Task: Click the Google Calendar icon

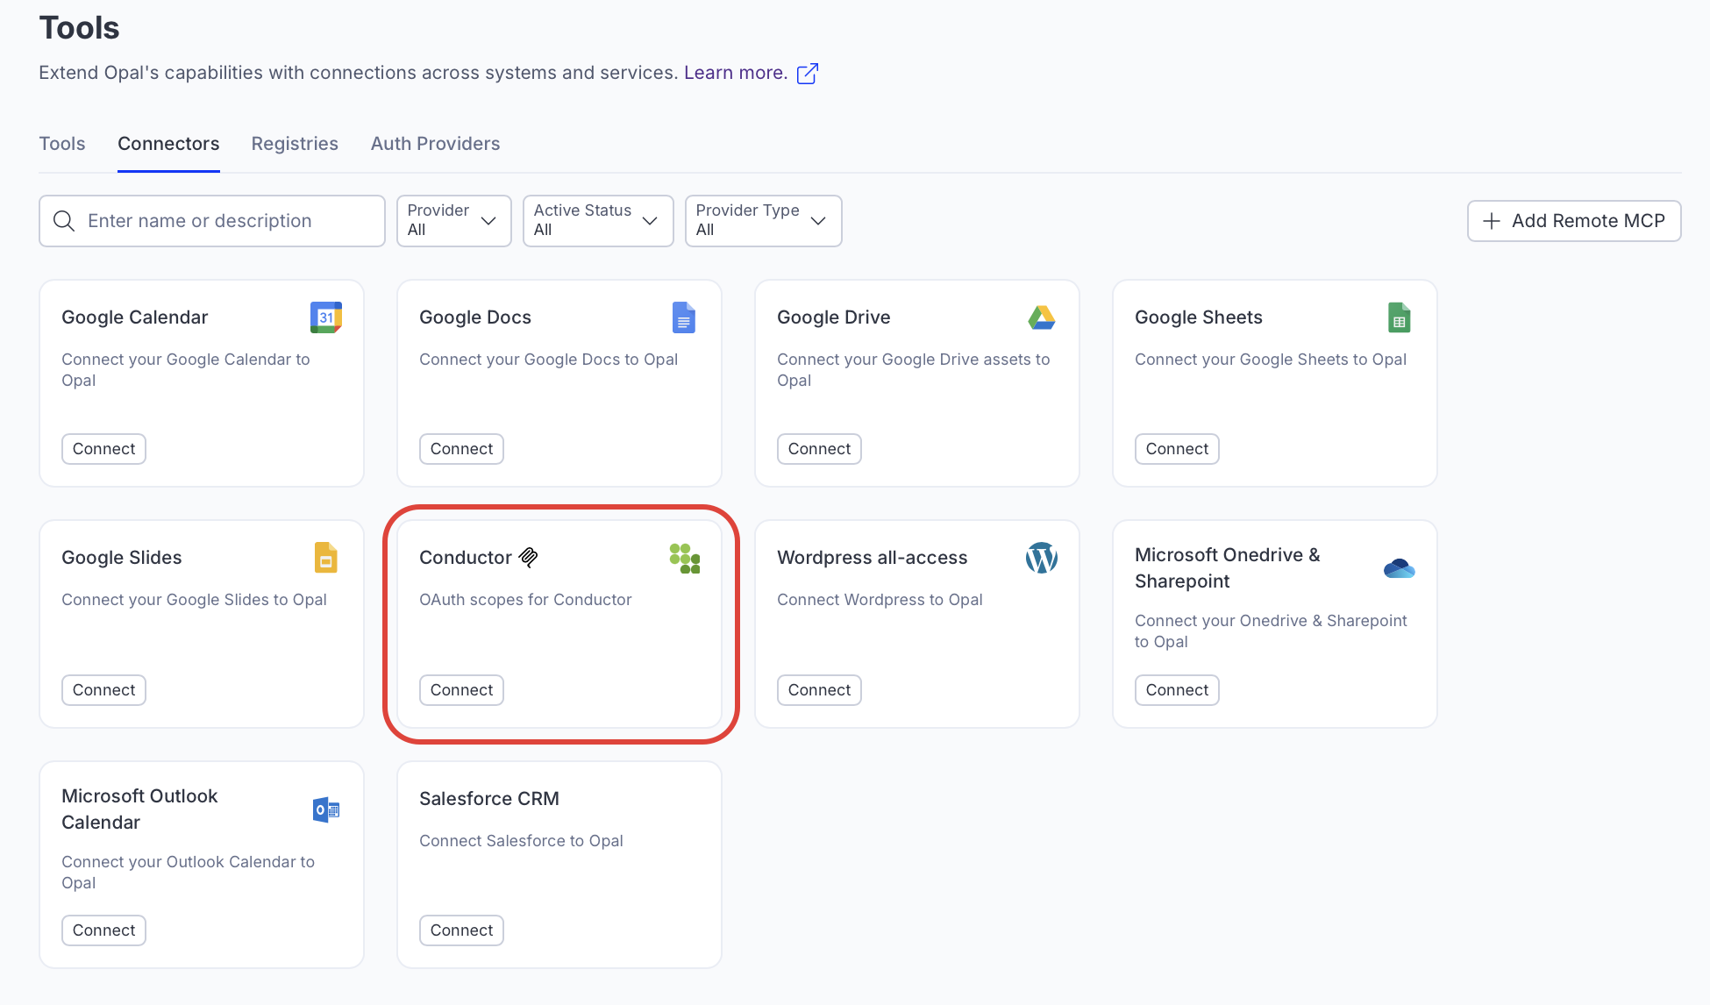Action: (x=325, y=317)
